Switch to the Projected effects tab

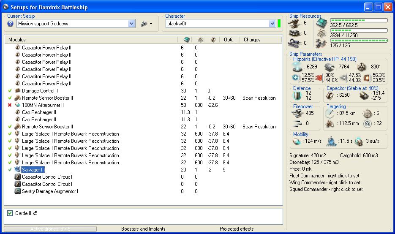(x=237, y=229)
